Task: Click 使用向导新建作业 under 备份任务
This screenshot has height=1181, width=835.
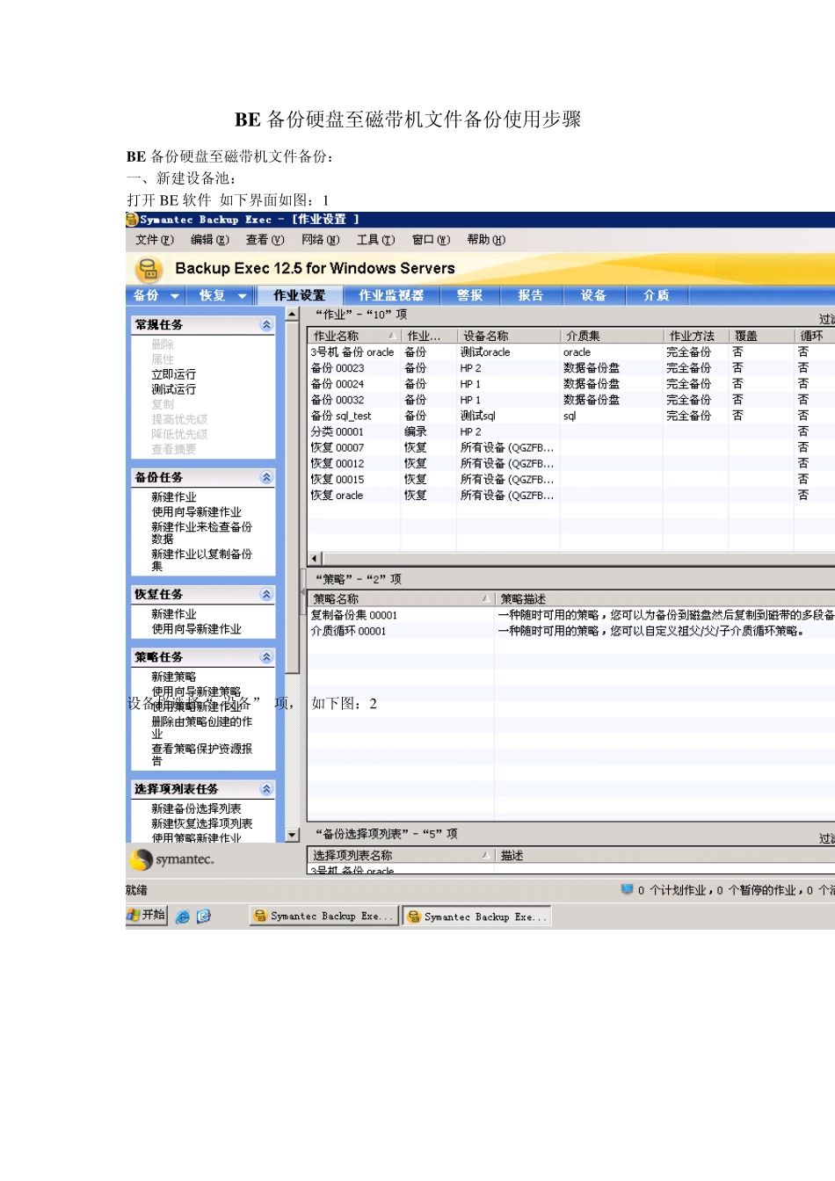Action: (x=196, y=512)
